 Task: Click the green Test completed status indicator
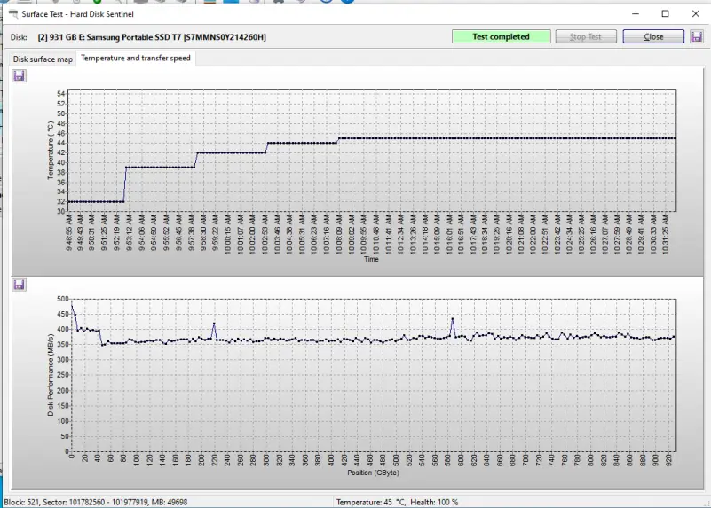tap(501, 36)
